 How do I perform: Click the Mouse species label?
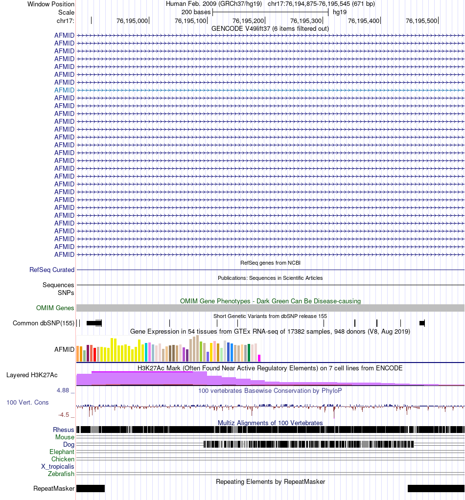click(65, 437)
